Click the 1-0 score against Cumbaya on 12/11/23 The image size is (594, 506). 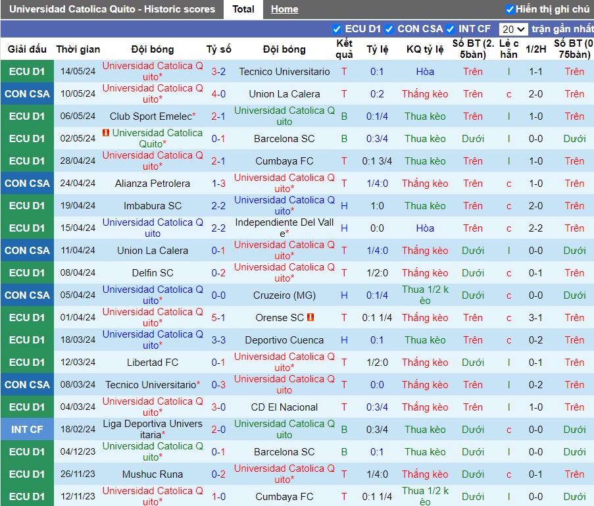[218, 497]
